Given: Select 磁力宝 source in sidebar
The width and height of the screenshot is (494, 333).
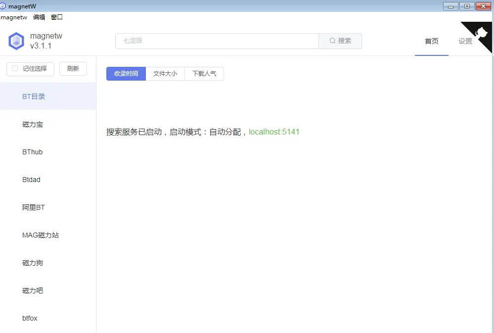Looking at the screenshot, I should [48, 124].
